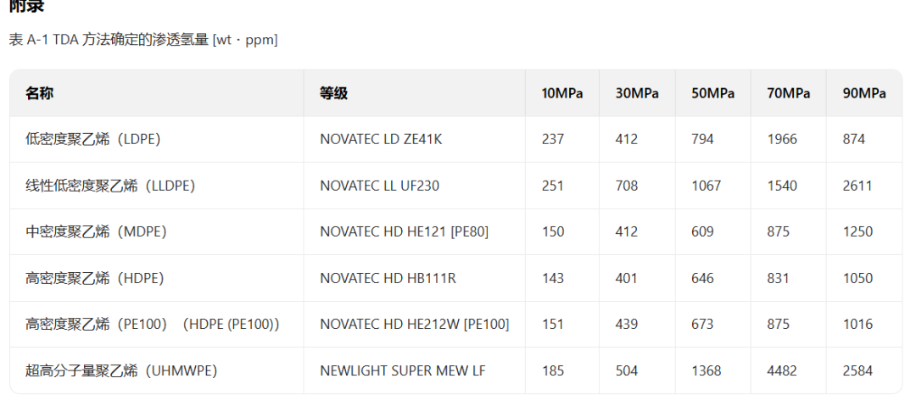
Task: Select NEWLIGHT SUPER MEW LF cell
Action: click(403, 370)
